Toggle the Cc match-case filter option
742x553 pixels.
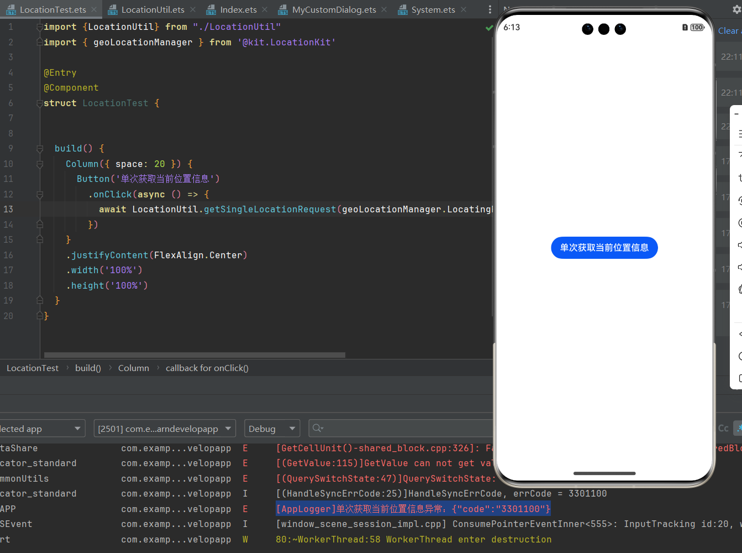click(723, 428)
